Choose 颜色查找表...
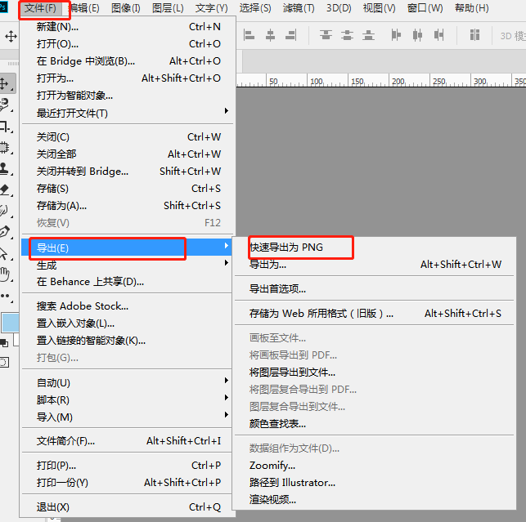 coord(375,423)
